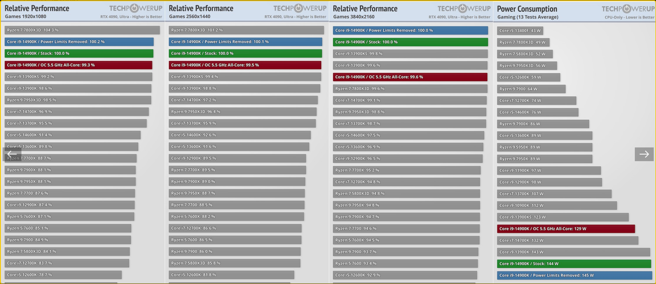This screenshot has width=656, height=284.
Task: Click 'Core i7-14700K: 97.2 %' bar
Action: pyautogui.click(x=243, y=100)
